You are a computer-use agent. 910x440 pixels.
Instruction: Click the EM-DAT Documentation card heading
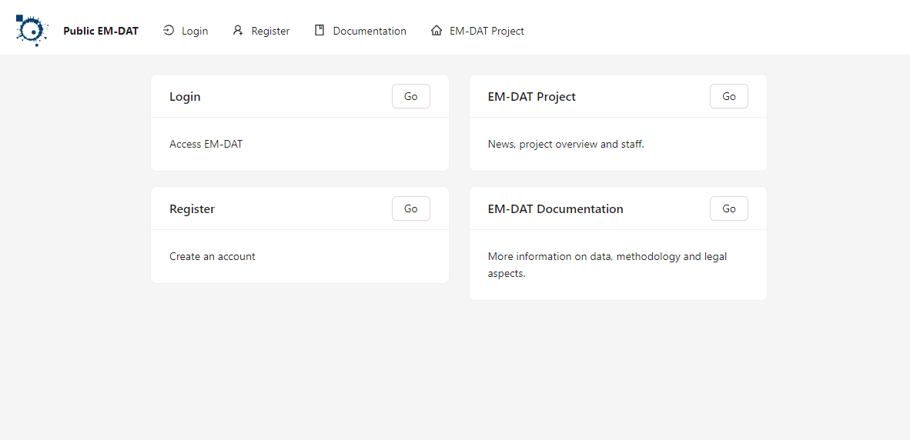pyautogui.click(x=556, y=208)
